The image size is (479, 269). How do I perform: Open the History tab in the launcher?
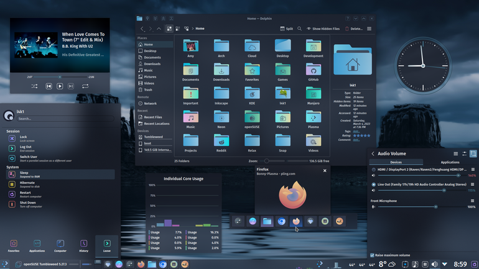(x=84, y=246)
